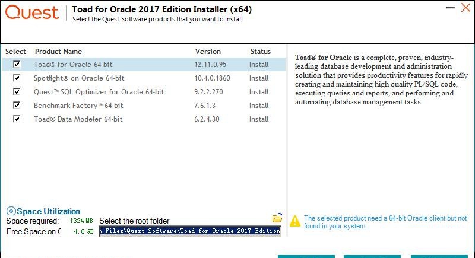This screenshot has height=258, width=475.
Task: Select the Spotlight® on Oracle 64-bit product name
Action: click(79, 78)
